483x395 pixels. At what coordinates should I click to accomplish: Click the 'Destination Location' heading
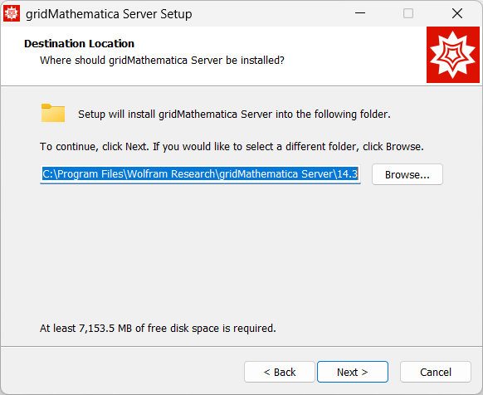pos(79,44)
